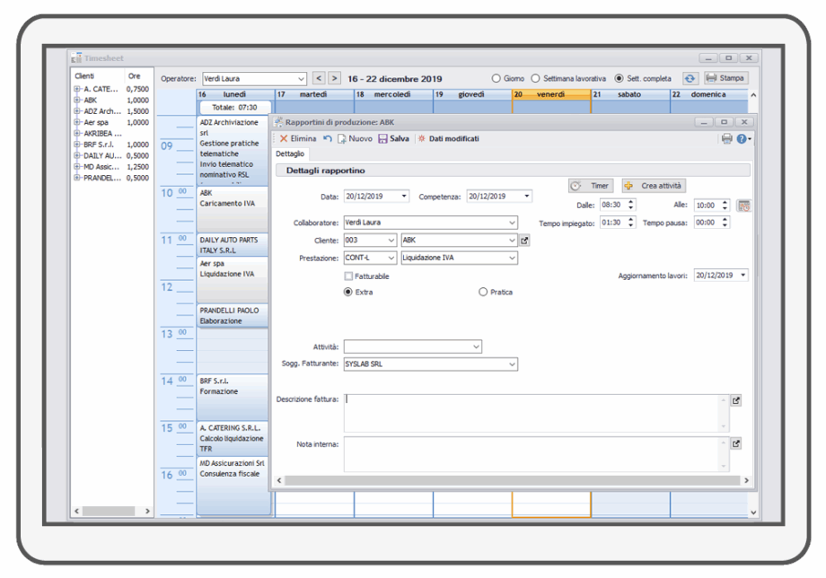Select the giovedì 19 day header

(x=472, y=94)
